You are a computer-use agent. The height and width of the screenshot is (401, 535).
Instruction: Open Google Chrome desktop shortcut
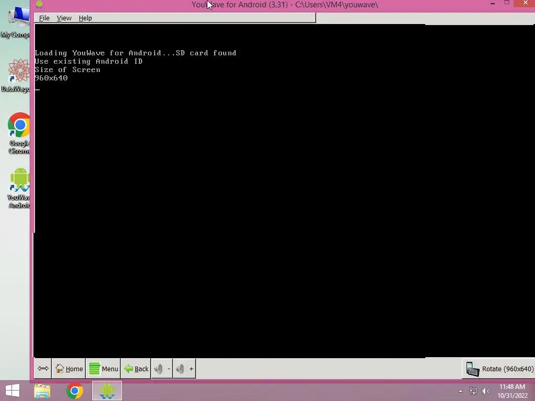(19, 133)
